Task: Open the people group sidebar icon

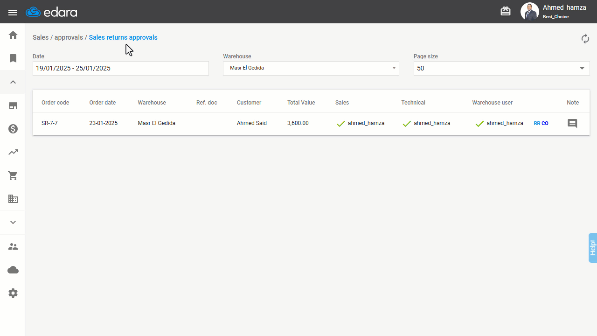Action: pyautogui.click(x=13, y=246)
